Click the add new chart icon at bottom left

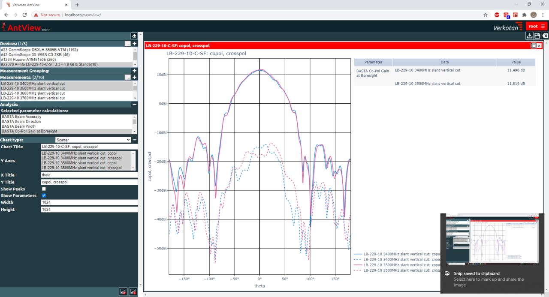[133, 291]
